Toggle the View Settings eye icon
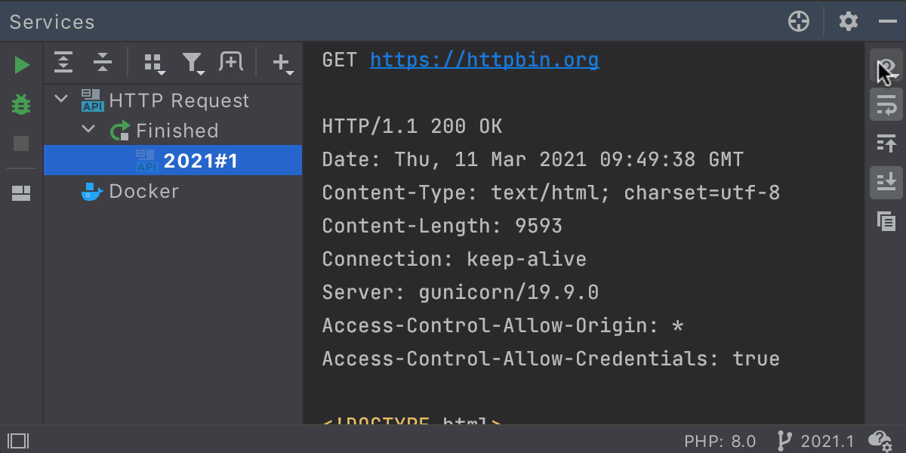 coord(886,68)
